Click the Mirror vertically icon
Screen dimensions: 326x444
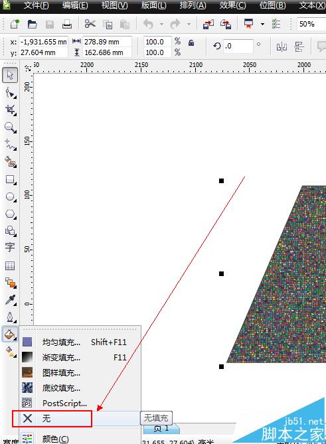click(299, 46)
